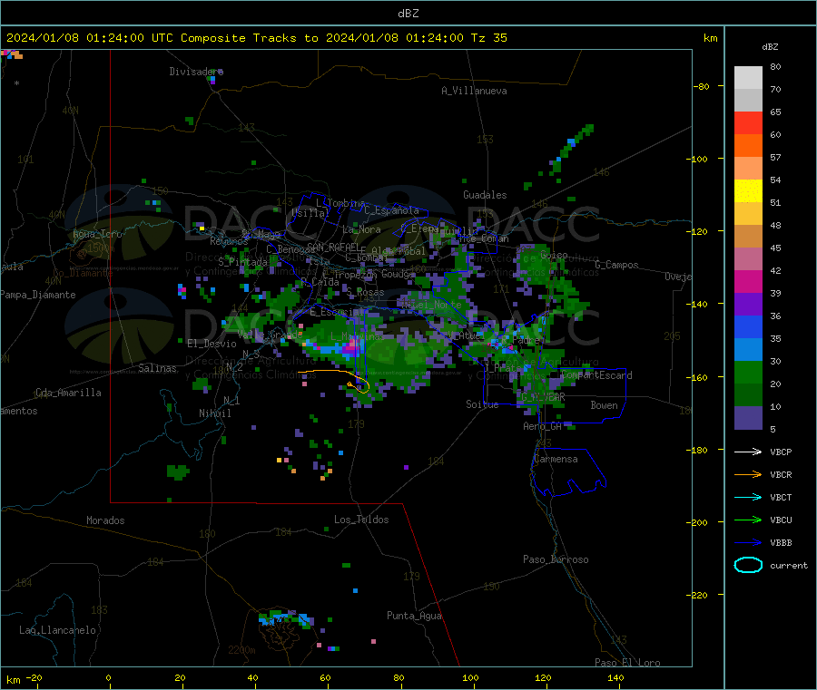Click the 'Paso_Barroso' map label
Image resolution: width=817 pixels, height=690 pixels.
[556, 559]
